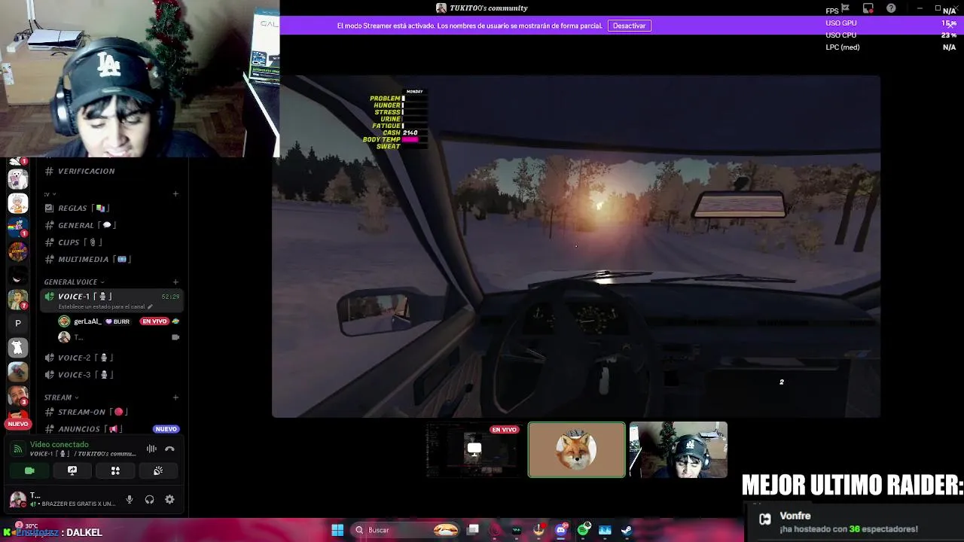Click own user avatar in bottom panel
This screenshot has width=964, height=542.
pyautogui.click(x=17, y=499)
